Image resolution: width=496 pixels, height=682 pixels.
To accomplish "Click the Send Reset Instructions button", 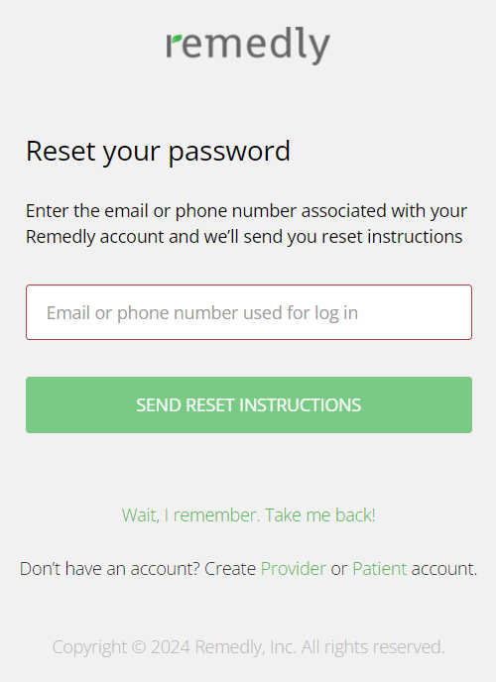I will [249, 404].
